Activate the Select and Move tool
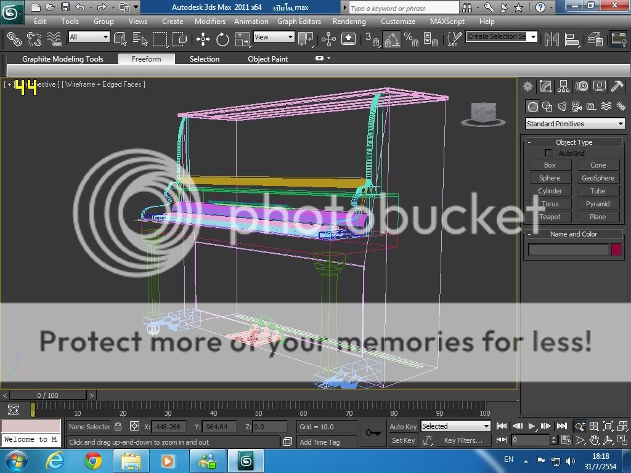Viewport: 631px width, 473px height. [203, 39]
